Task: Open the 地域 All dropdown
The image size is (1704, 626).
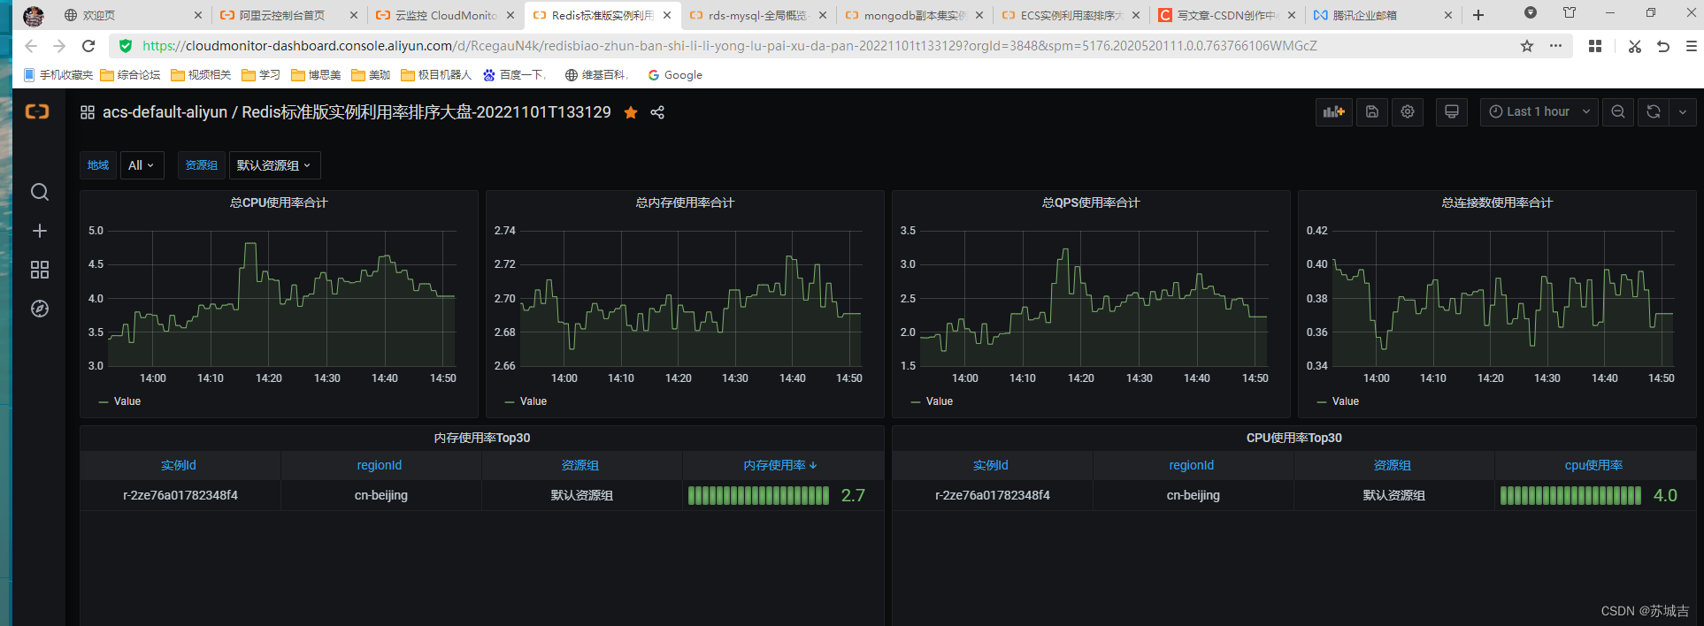Action: click(x=142, y=165)
